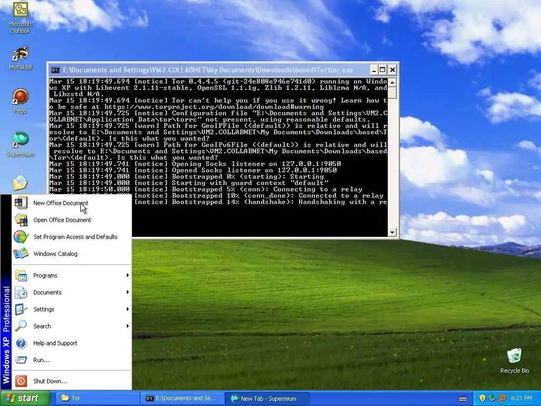Choose Open Office Document menu entry
This screenshot has height=406, width=541.
(72, 220)
